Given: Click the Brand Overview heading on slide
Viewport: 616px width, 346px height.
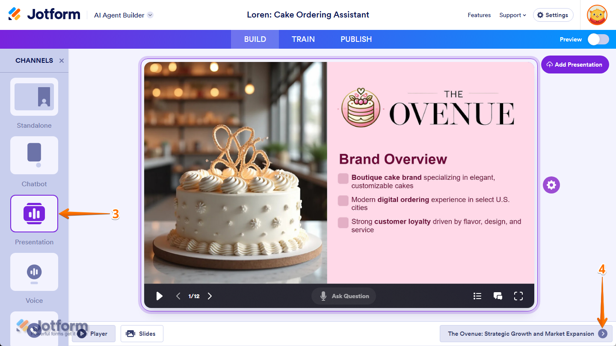Looking at the screenshot, I should click(x=393, y=159).
